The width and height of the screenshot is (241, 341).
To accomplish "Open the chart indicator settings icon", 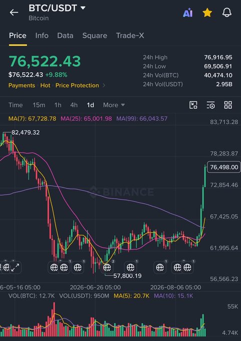I will pos(210,105).
